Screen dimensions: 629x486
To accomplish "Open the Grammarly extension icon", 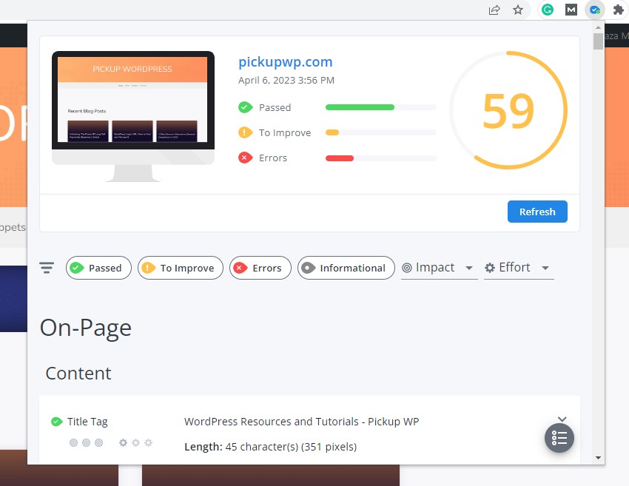I will [x=548, y=10].
